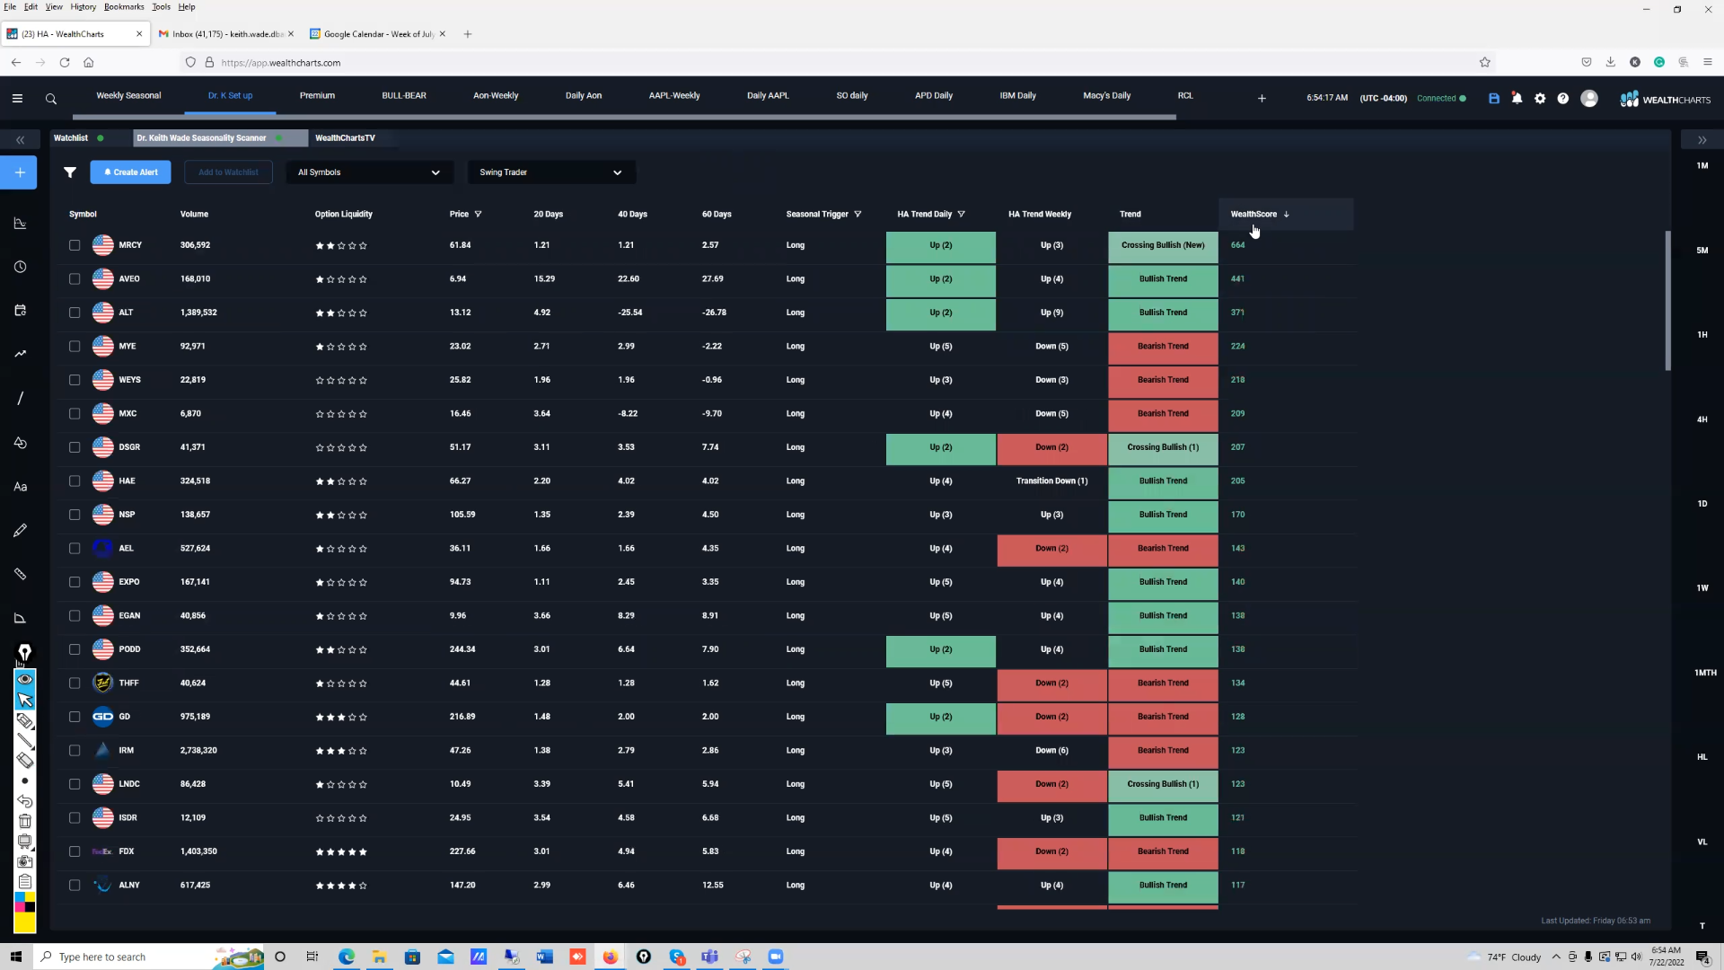
Task: Open the table filter funnel icon
Action: [70, 172]
